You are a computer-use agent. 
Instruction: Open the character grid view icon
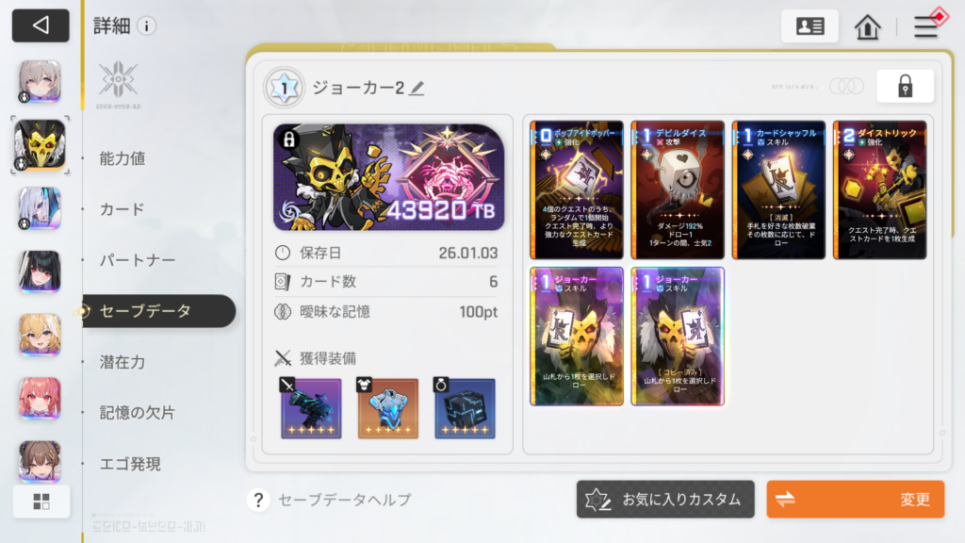(41, 502)
